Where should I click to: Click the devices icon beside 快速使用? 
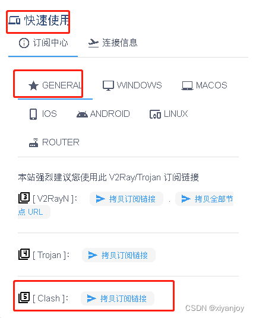pyautogui.click(x=14, y=21)
